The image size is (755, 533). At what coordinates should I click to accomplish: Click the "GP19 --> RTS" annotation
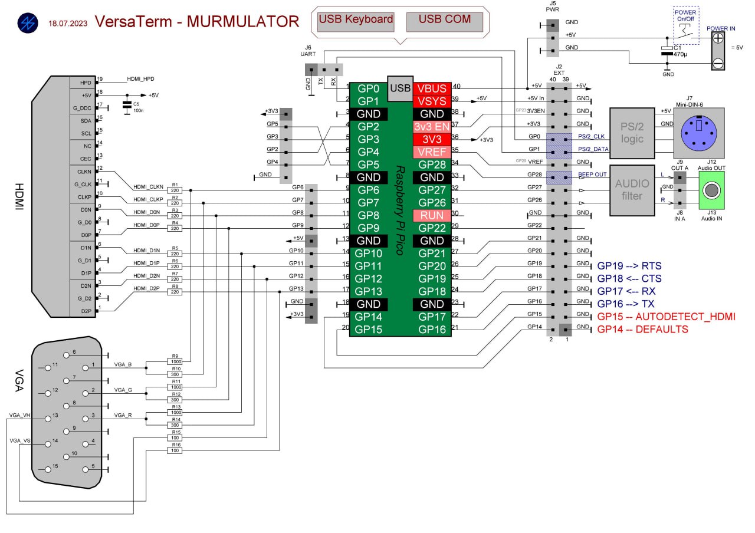coord(629,266)
